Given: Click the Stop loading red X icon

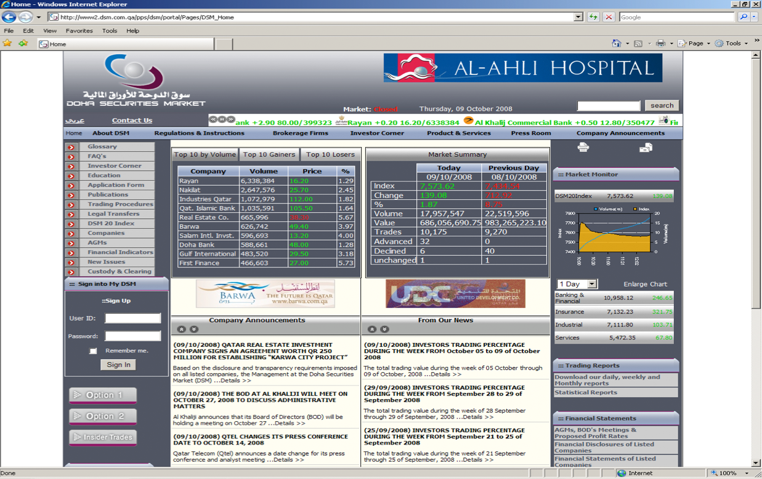Looking at the screenshot, I should pyautogui.click(x=609, y=17).
